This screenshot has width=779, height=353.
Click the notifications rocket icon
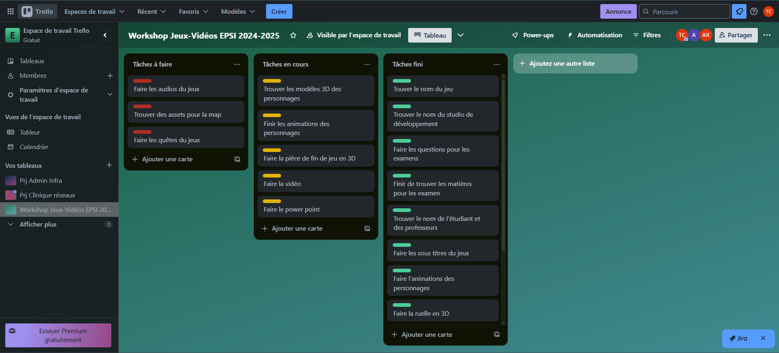point(739,11)
